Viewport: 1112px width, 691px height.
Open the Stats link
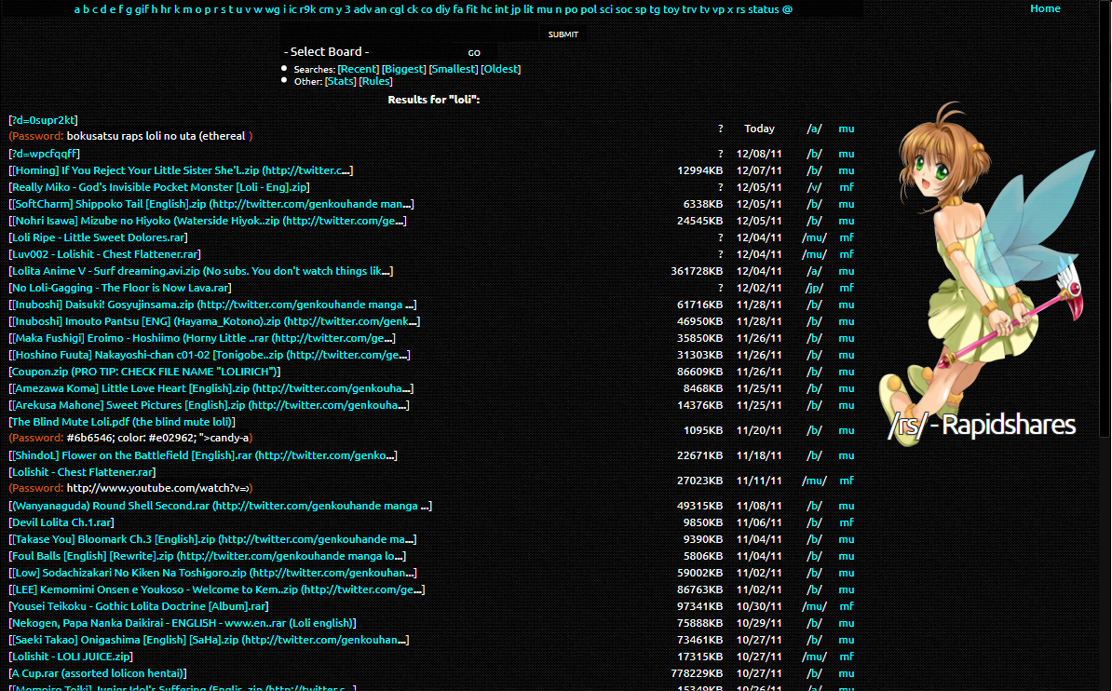click(341, 81)
